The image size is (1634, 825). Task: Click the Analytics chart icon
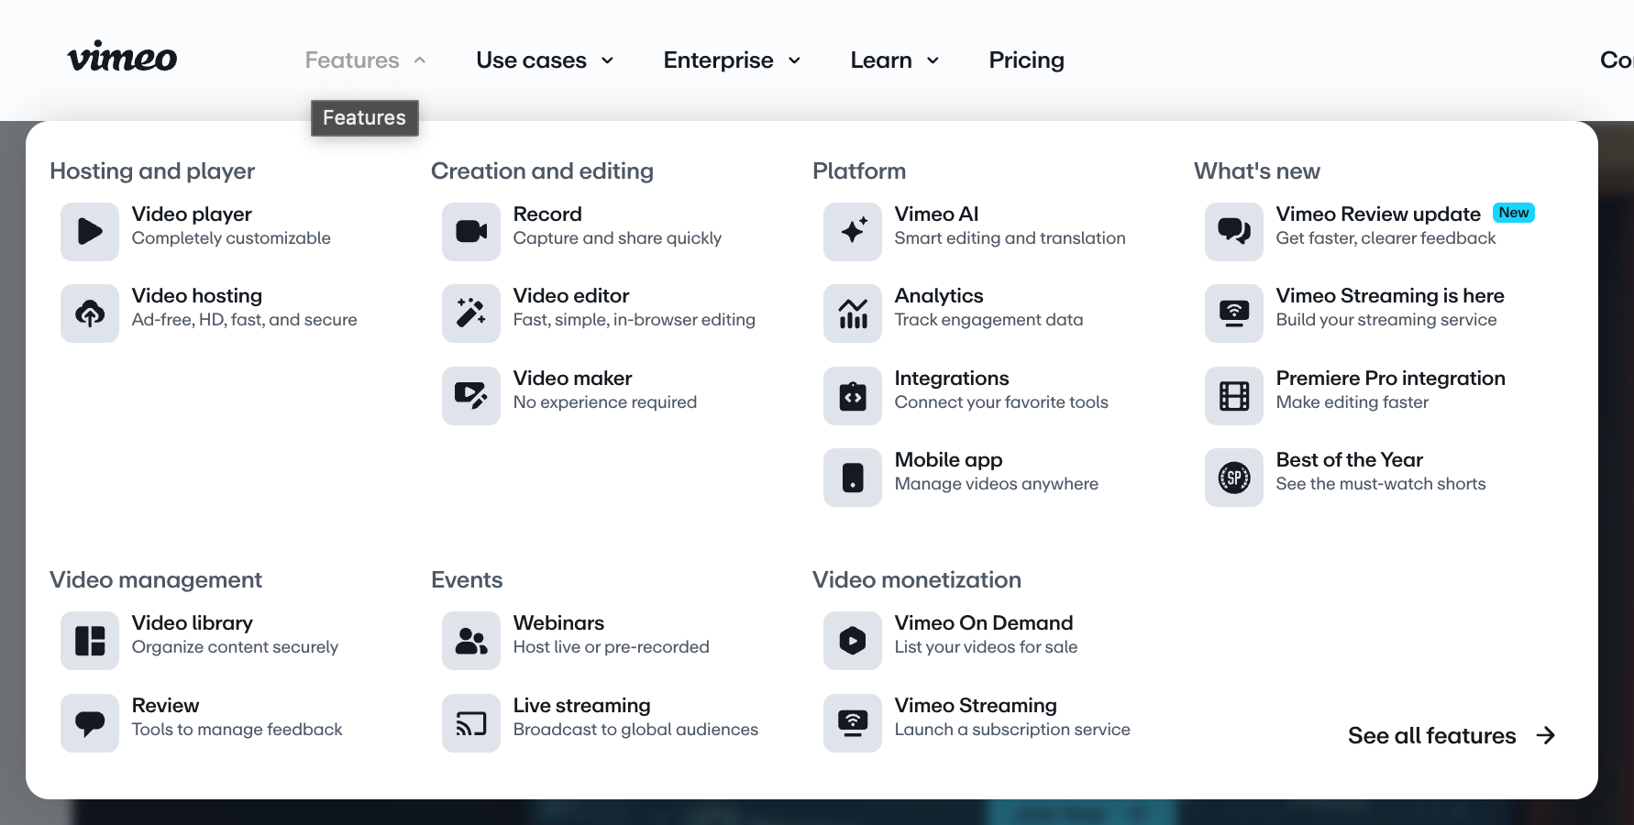(x=853, y=313)
